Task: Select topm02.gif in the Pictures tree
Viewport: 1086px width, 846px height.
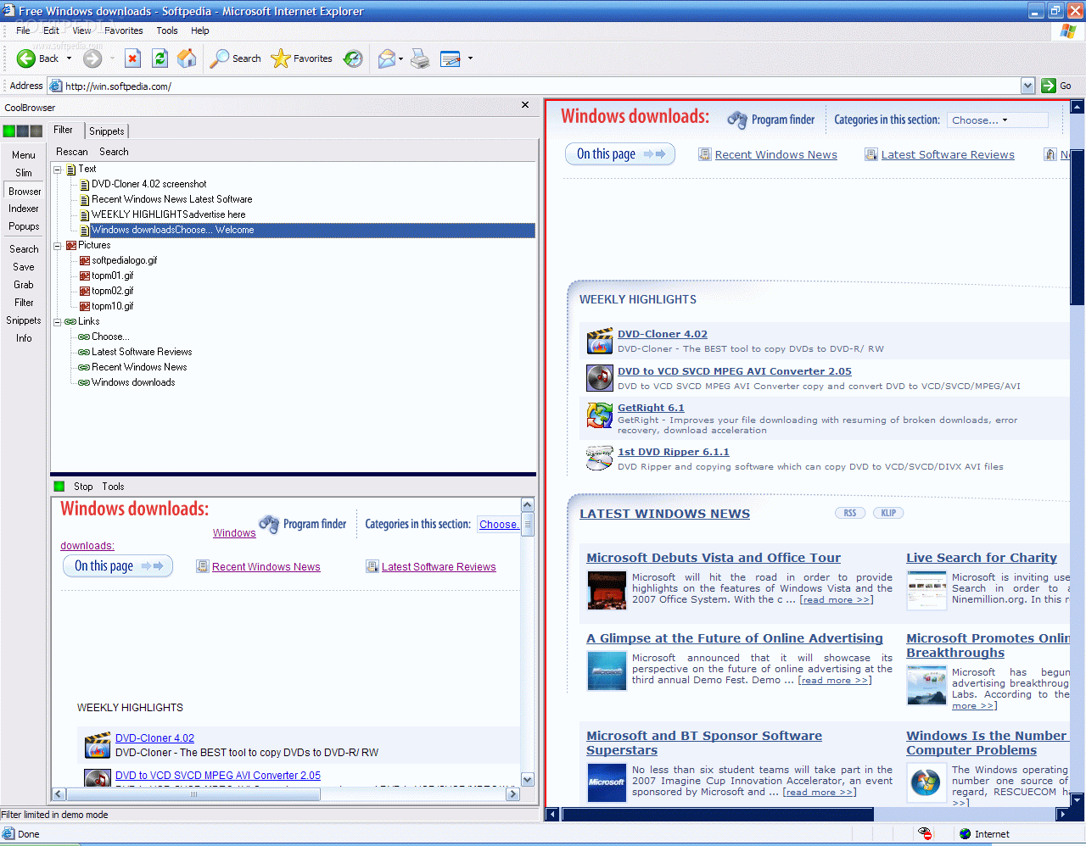Action: click(113, 291)
